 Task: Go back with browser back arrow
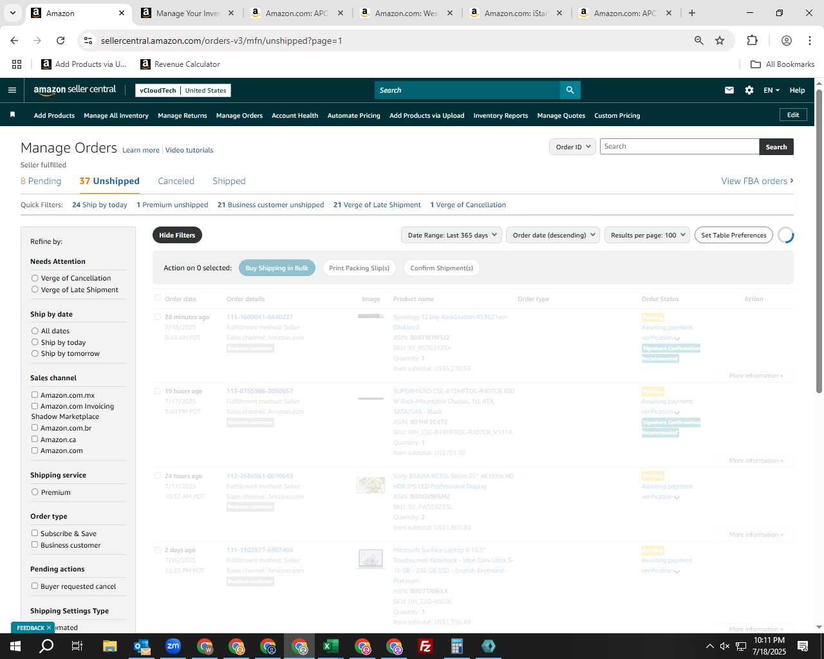click(14, 41)
